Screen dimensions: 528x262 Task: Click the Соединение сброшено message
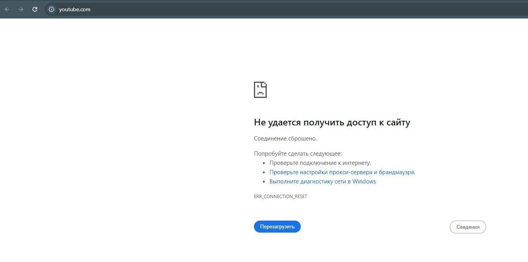tap(285, 139)
